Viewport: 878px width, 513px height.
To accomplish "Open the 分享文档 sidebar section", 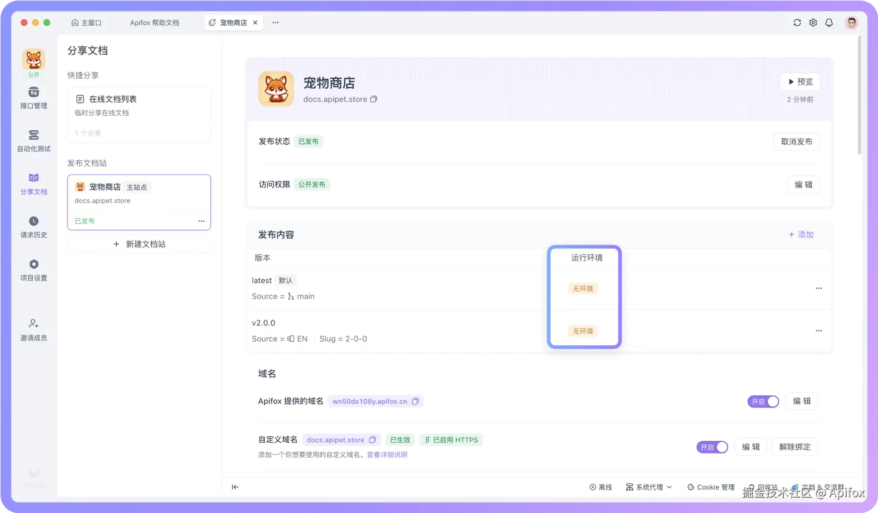I will (34, 184).
